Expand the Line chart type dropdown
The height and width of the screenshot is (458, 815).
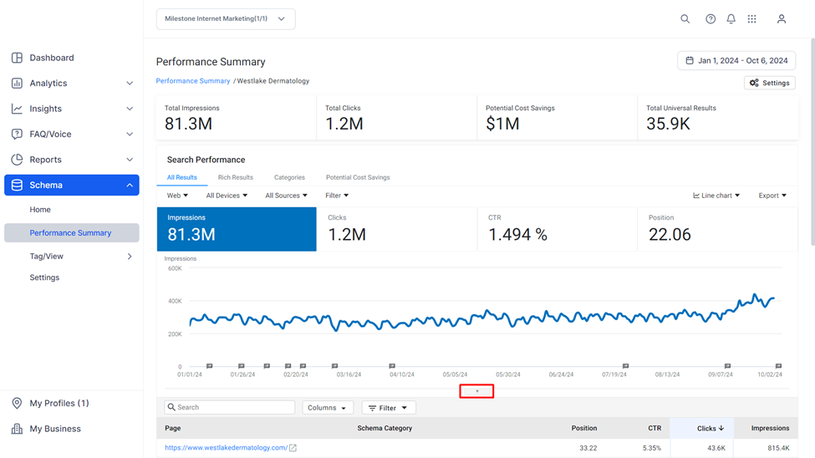tap(716, 196)
